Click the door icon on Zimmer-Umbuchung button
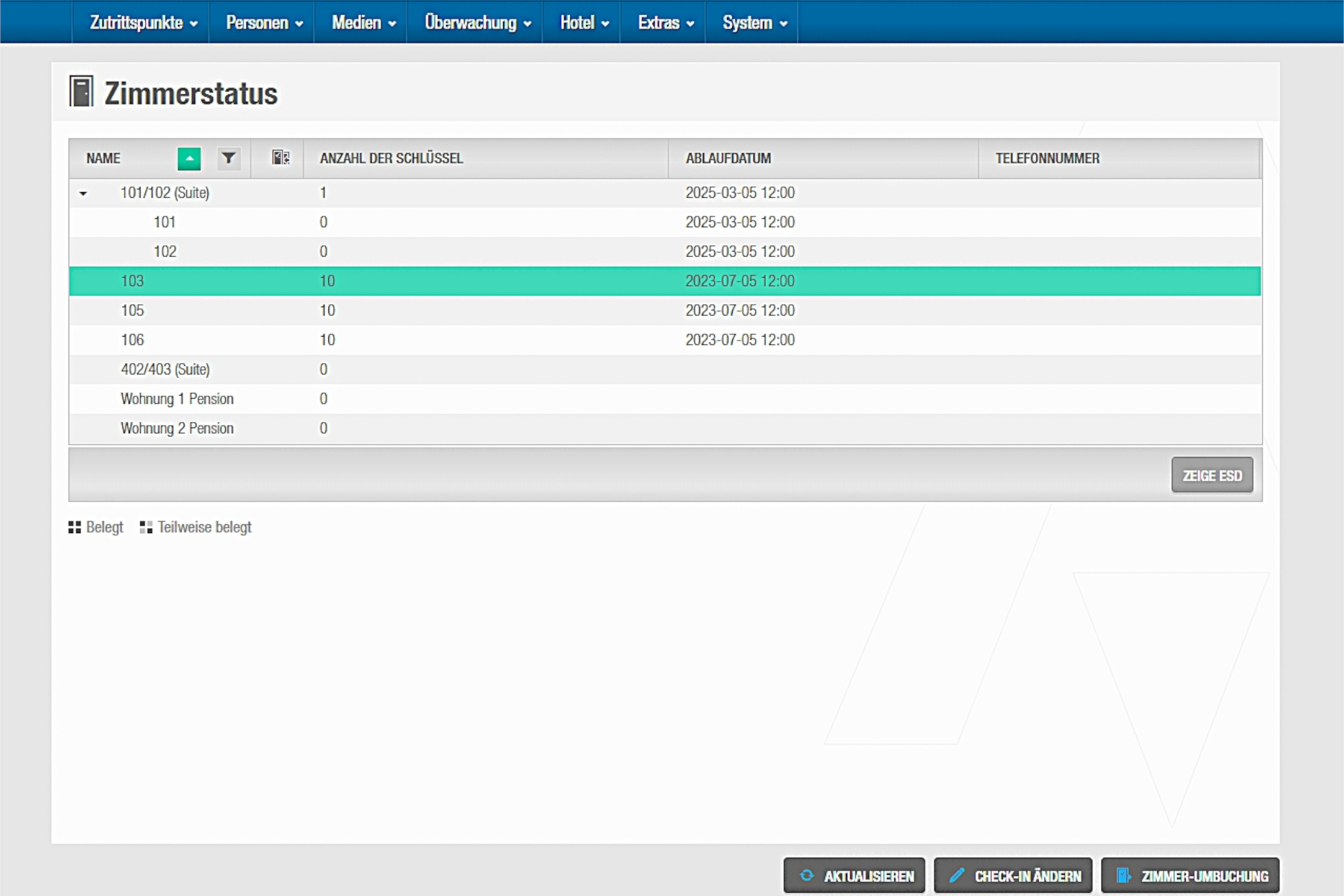This screenshot has width=1344, height=896. [1123, 876]
